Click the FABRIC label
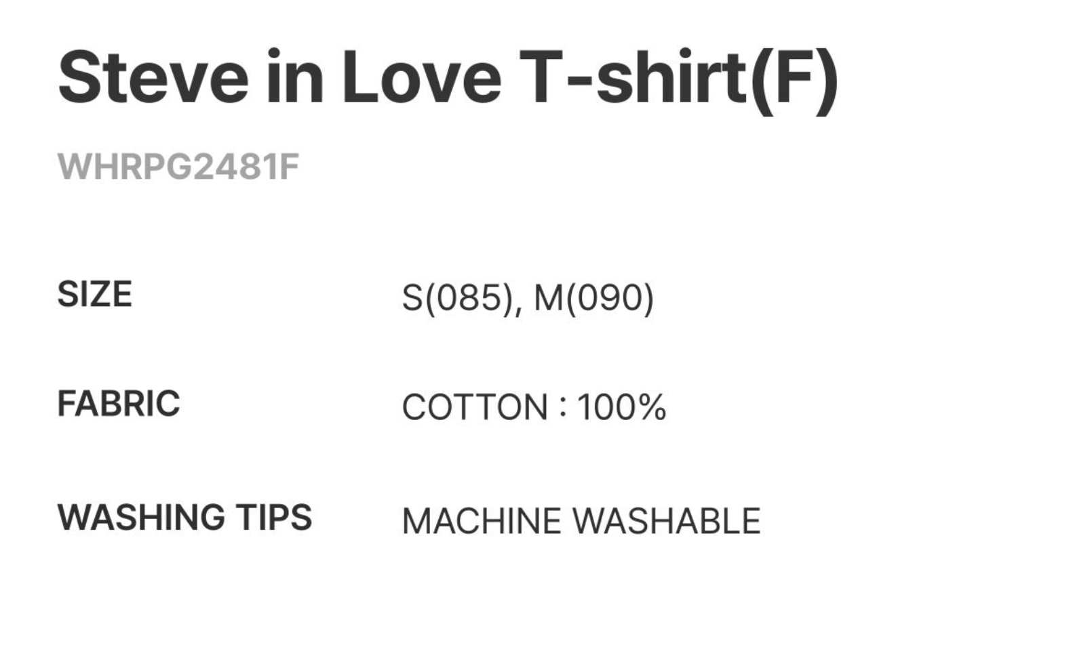 (119, 404)
